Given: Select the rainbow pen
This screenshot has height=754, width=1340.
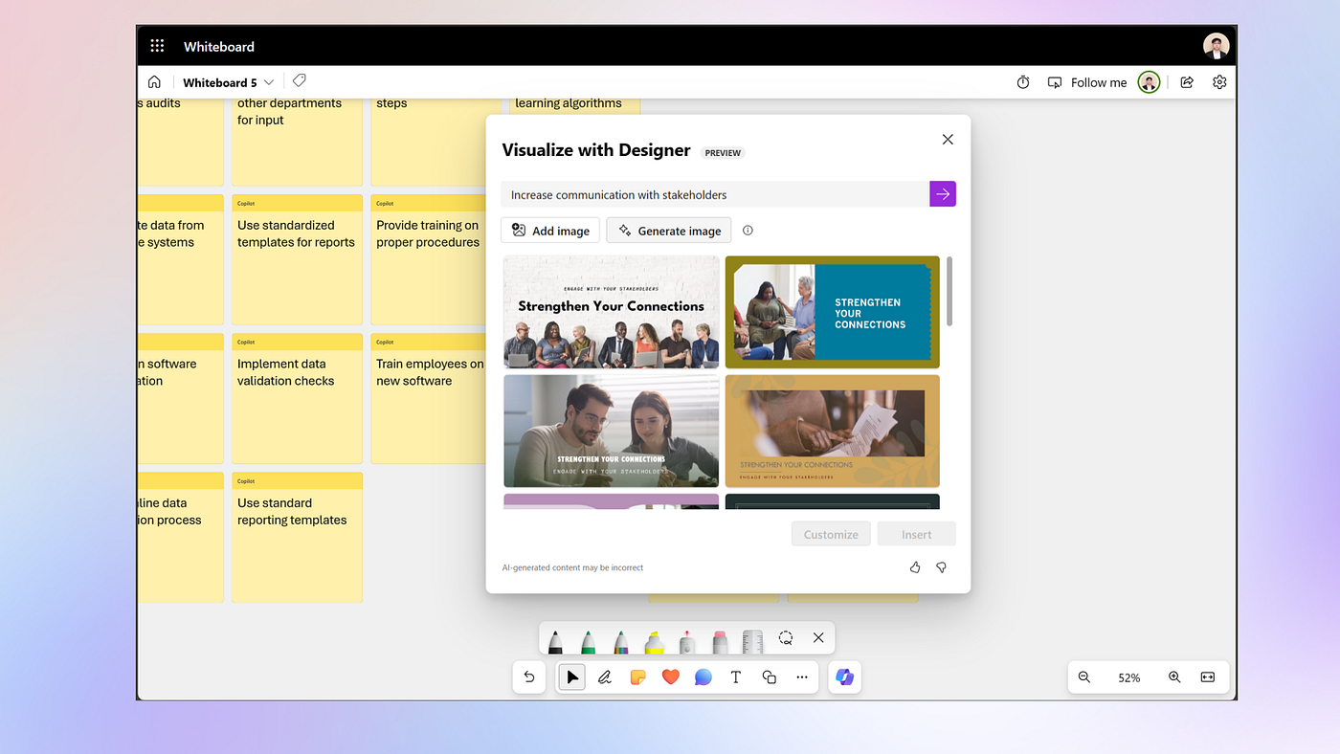Looking at the screenshot, I should [x=620, y=641].
